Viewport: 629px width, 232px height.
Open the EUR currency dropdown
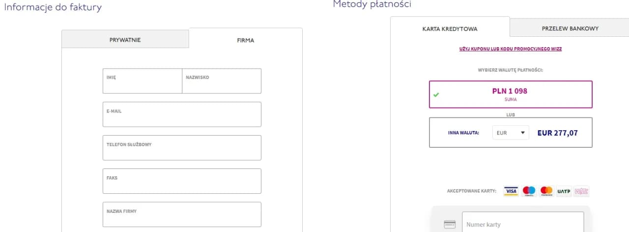click(x=511, y=133)
